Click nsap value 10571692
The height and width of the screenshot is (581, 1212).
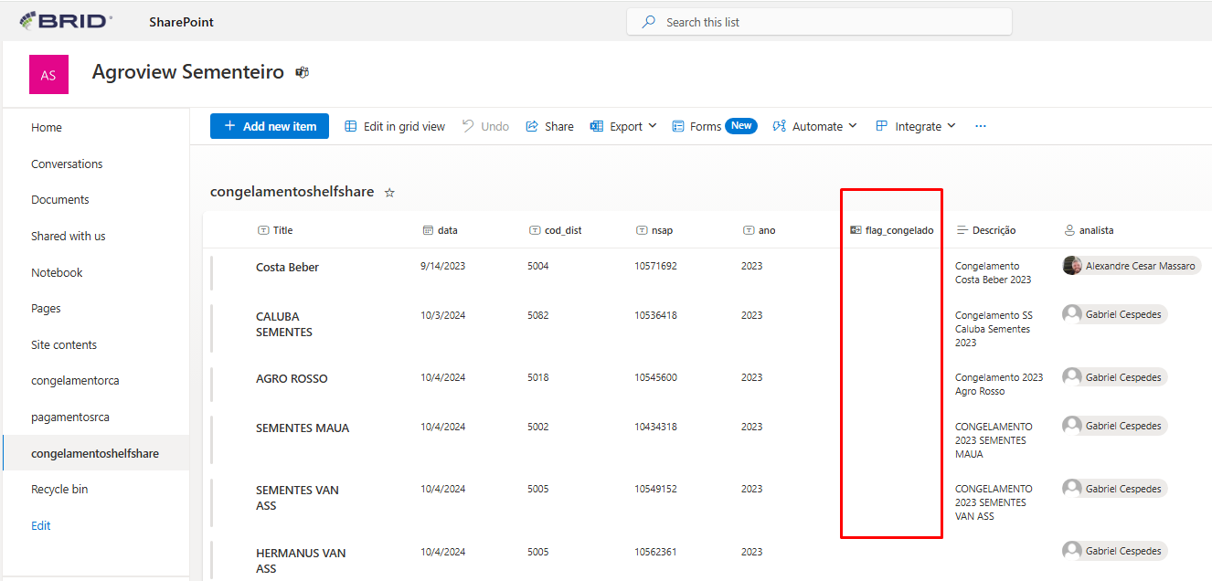tap(655, 267)
